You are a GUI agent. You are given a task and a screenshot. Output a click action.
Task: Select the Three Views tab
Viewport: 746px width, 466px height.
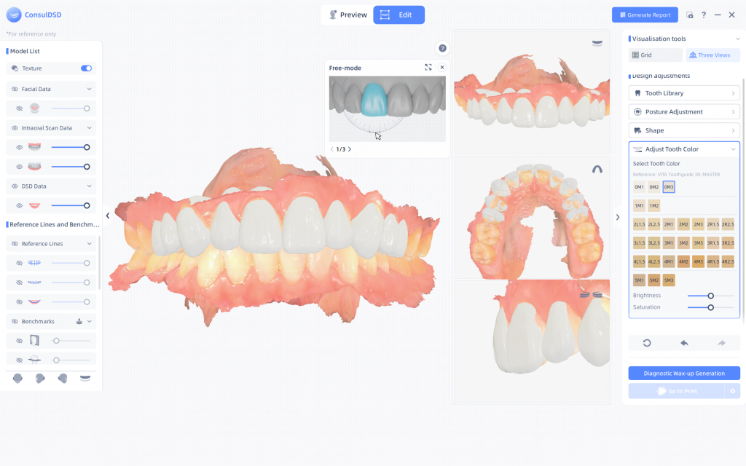(712, 55)
